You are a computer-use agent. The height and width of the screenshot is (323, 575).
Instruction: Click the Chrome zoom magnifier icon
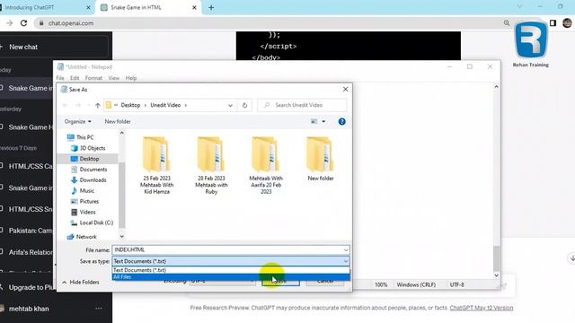click(x=507, y=23)
